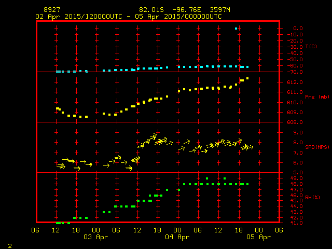Click the Pre (mb) pressure axis label
Screen dimensions: 332x249
pos(317,97)
